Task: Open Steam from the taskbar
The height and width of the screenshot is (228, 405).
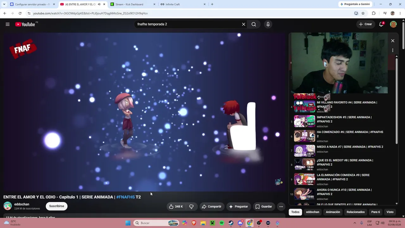Action: pyautogui.click(x=231, y=223)
